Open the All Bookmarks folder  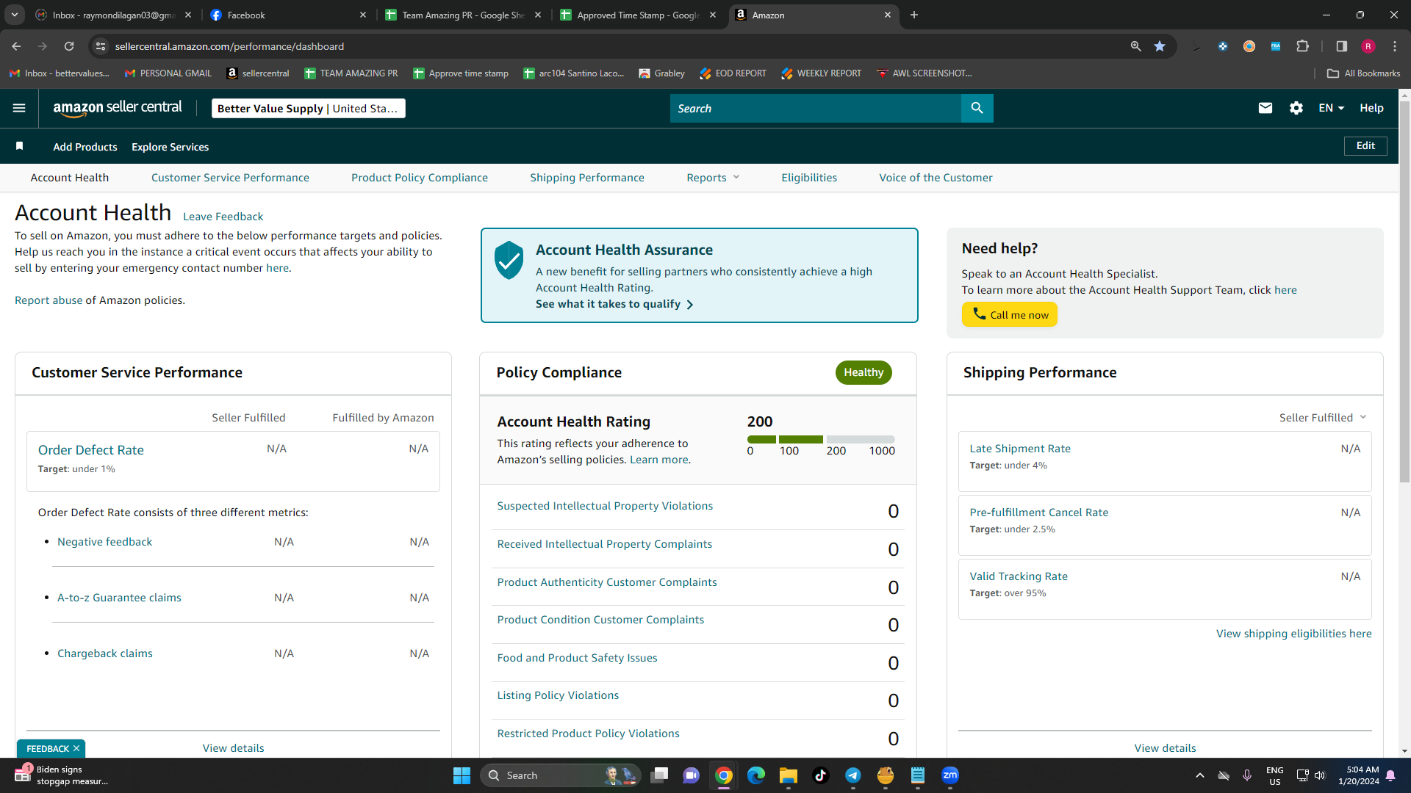(1364, 73)
